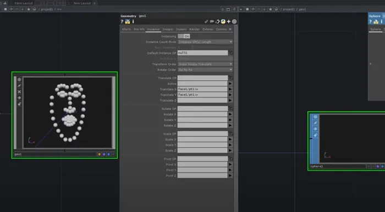This screenshot has height=212, width=385.
Task: Open the Transform Order dropdown
Action: coord(205,64)
